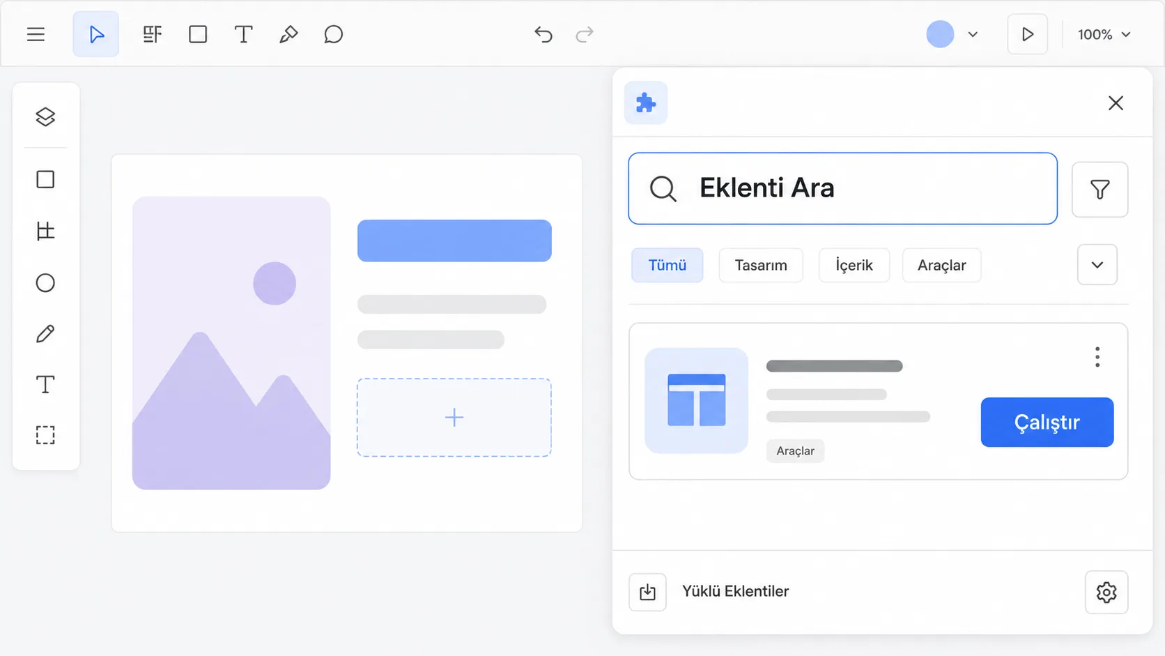This screenshot has height=656, width=1165.
Task: Switch to the Tasarım category tab
Action: (x=761, y=265)
